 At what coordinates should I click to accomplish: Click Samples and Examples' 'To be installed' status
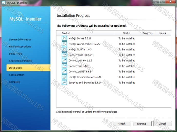coord(127,83)
